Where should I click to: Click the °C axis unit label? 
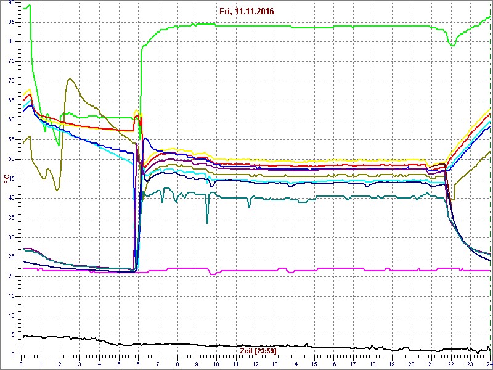pyautogui.click(x=6, y=179)
